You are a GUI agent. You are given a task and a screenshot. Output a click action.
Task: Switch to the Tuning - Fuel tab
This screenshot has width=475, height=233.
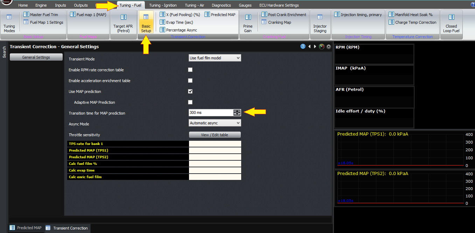[130, 5]
